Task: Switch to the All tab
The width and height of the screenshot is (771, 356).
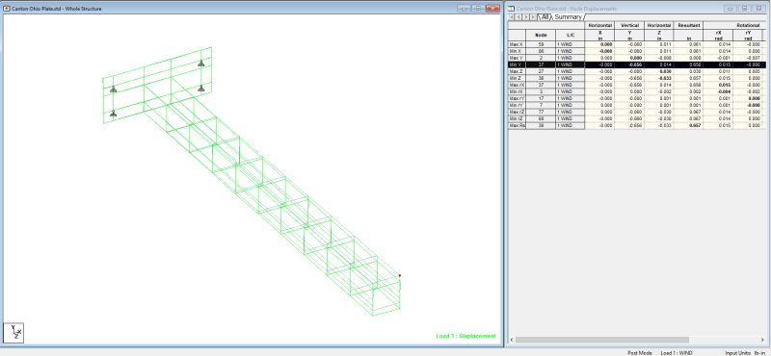Action: (545, 17)
